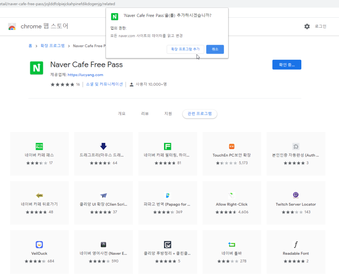The height and width of the screenshot is (276, 339).
Task: Click the 취소 button in permission dialog
Action: pyautogui.click(x=215, y=49)
